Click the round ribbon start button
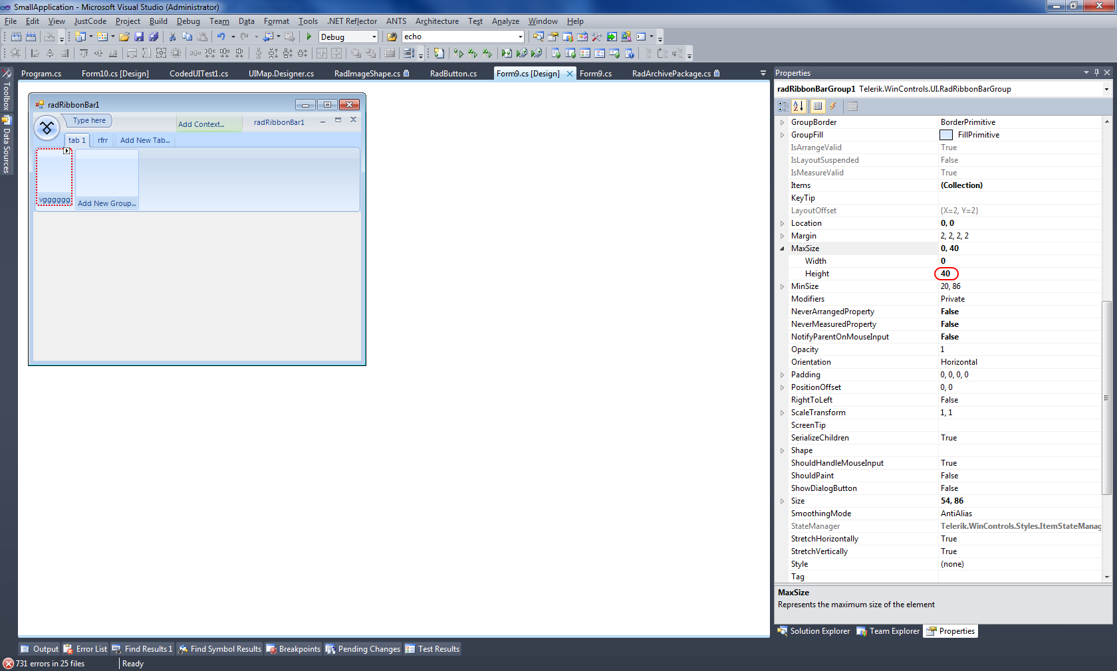Screen dimensions: 1117x671 pos(47,128)
